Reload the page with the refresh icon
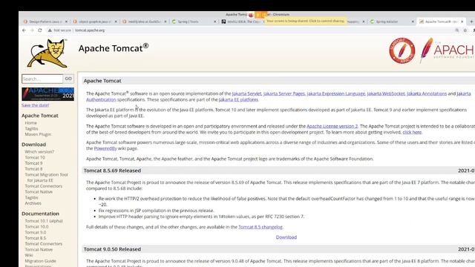This screenshot has height=267, width=475. pos(39,30)
